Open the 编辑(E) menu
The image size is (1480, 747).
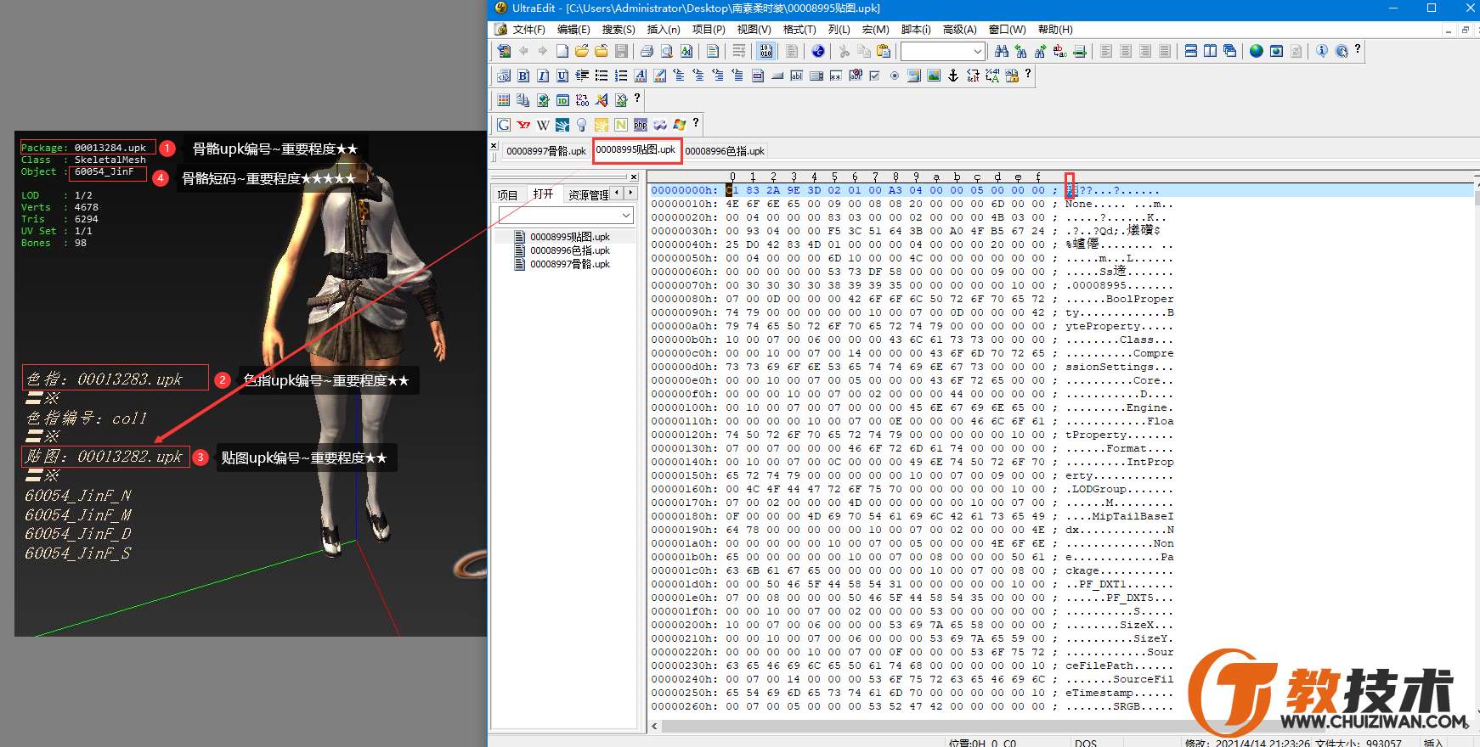[573, 30]
